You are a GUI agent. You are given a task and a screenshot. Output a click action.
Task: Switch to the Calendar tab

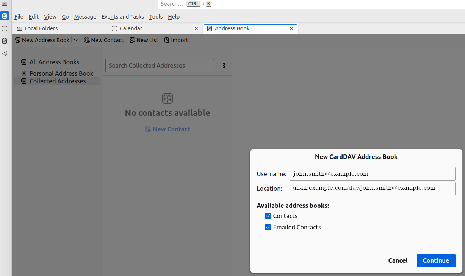point(131,28)
